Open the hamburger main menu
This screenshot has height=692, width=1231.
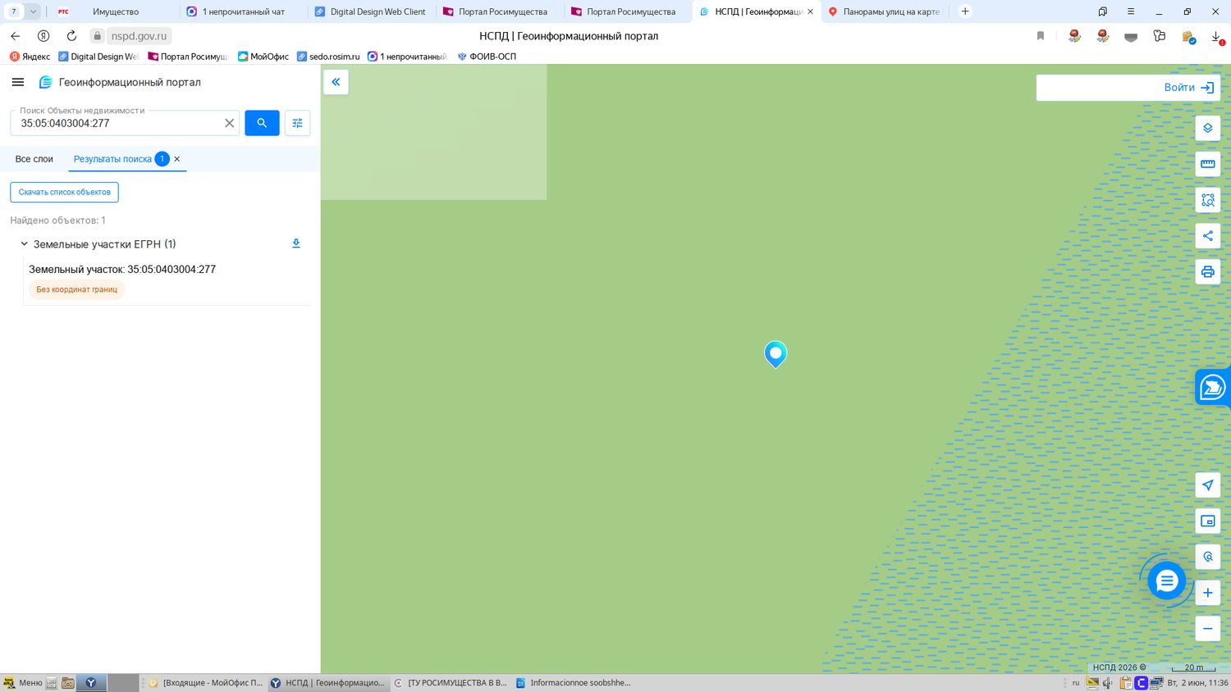pyautogui.click(x=18, y=82)
